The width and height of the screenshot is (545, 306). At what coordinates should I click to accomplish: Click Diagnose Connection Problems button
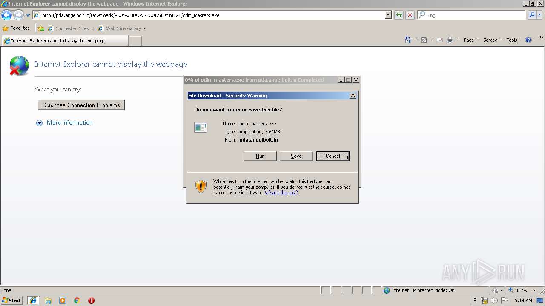click(x=81, y=105)
